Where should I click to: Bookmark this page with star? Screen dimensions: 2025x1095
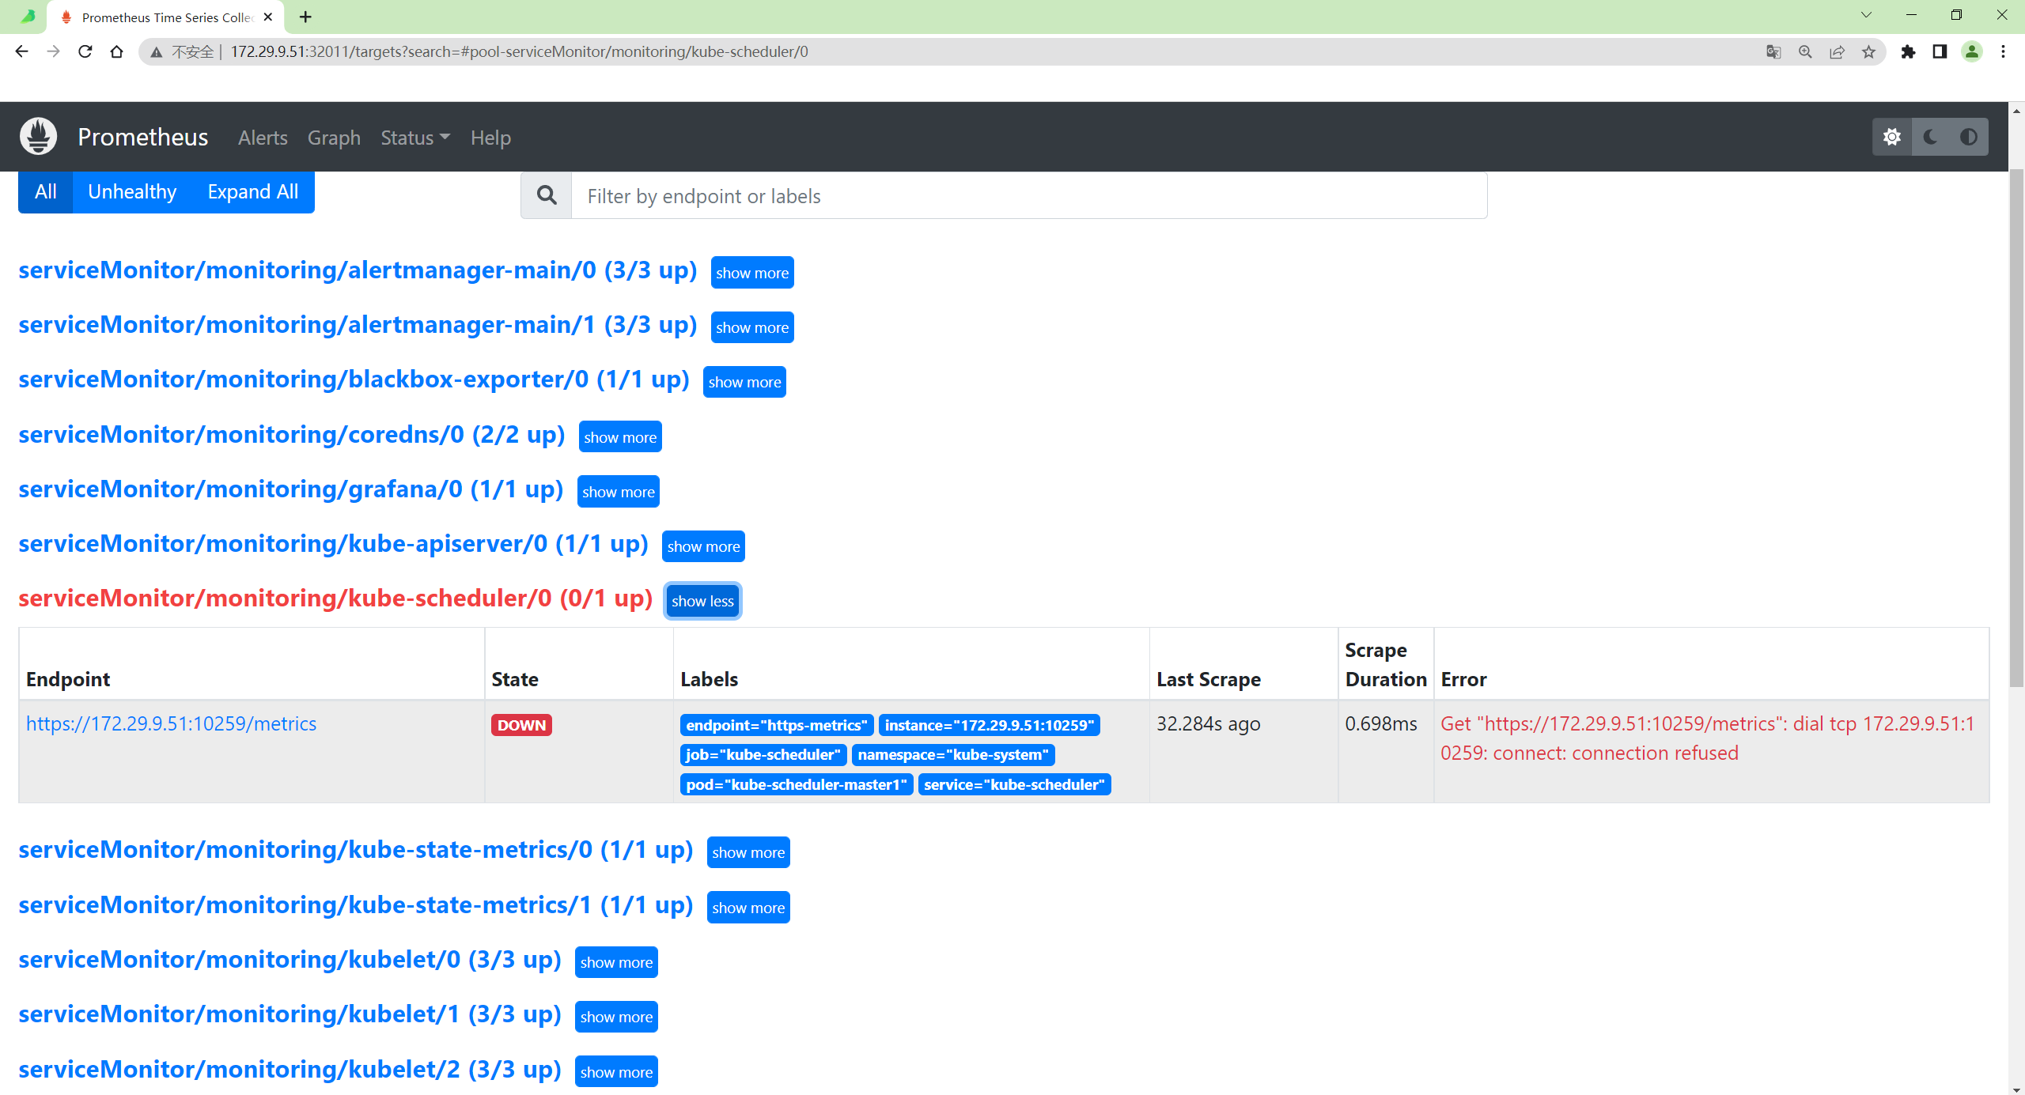(x=1868, y=51)
